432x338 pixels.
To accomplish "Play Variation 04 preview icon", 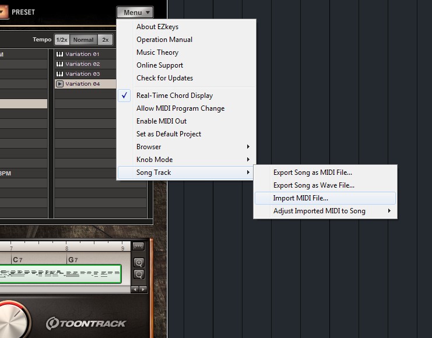I will point(60,84).
